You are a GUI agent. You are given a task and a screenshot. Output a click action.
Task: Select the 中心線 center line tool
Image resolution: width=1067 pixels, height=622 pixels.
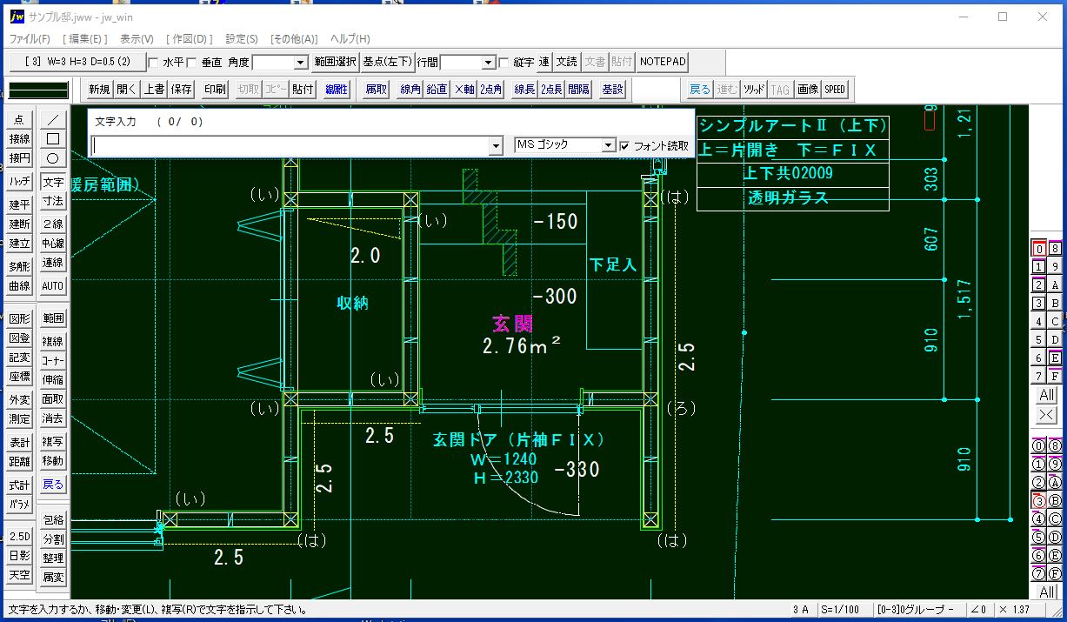(53, 244)
